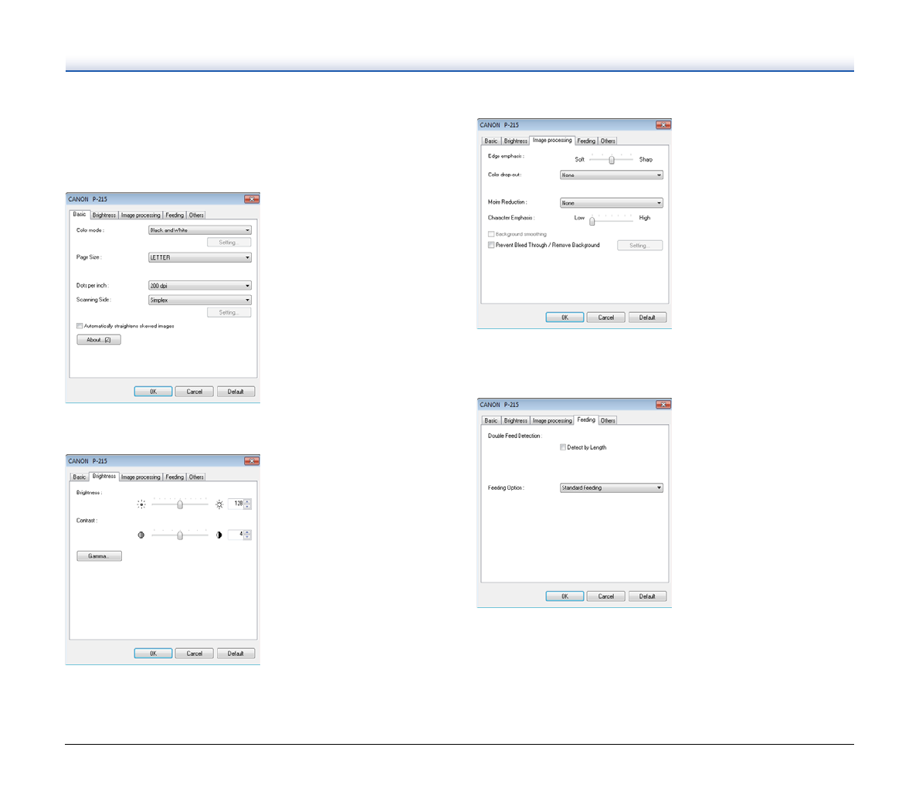Expand the Feeding Option dropdown
The image size is (919, 788).
[612, 488]
